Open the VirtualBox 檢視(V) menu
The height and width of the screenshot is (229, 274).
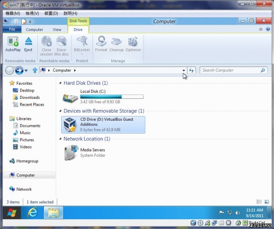32,13
